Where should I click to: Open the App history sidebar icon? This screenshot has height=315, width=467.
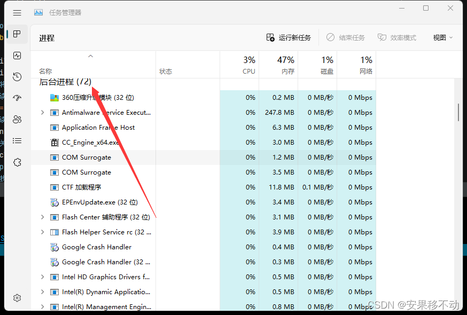(17, 77)
